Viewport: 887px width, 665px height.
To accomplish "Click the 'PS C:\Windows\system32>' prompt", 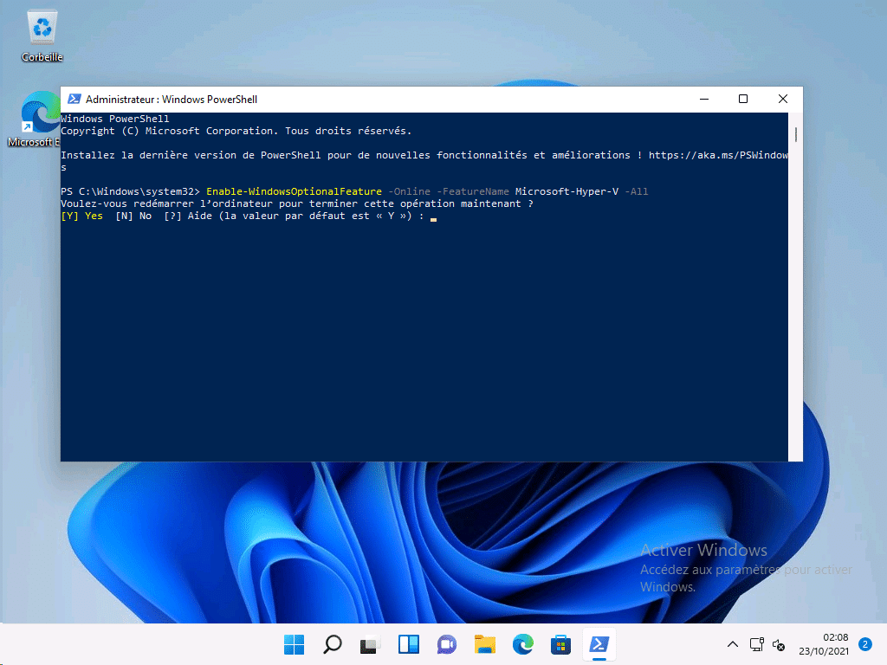I will click(x=131, y=191).
